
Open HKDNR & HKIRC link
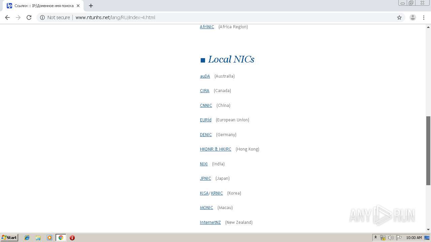pos(215,149)
